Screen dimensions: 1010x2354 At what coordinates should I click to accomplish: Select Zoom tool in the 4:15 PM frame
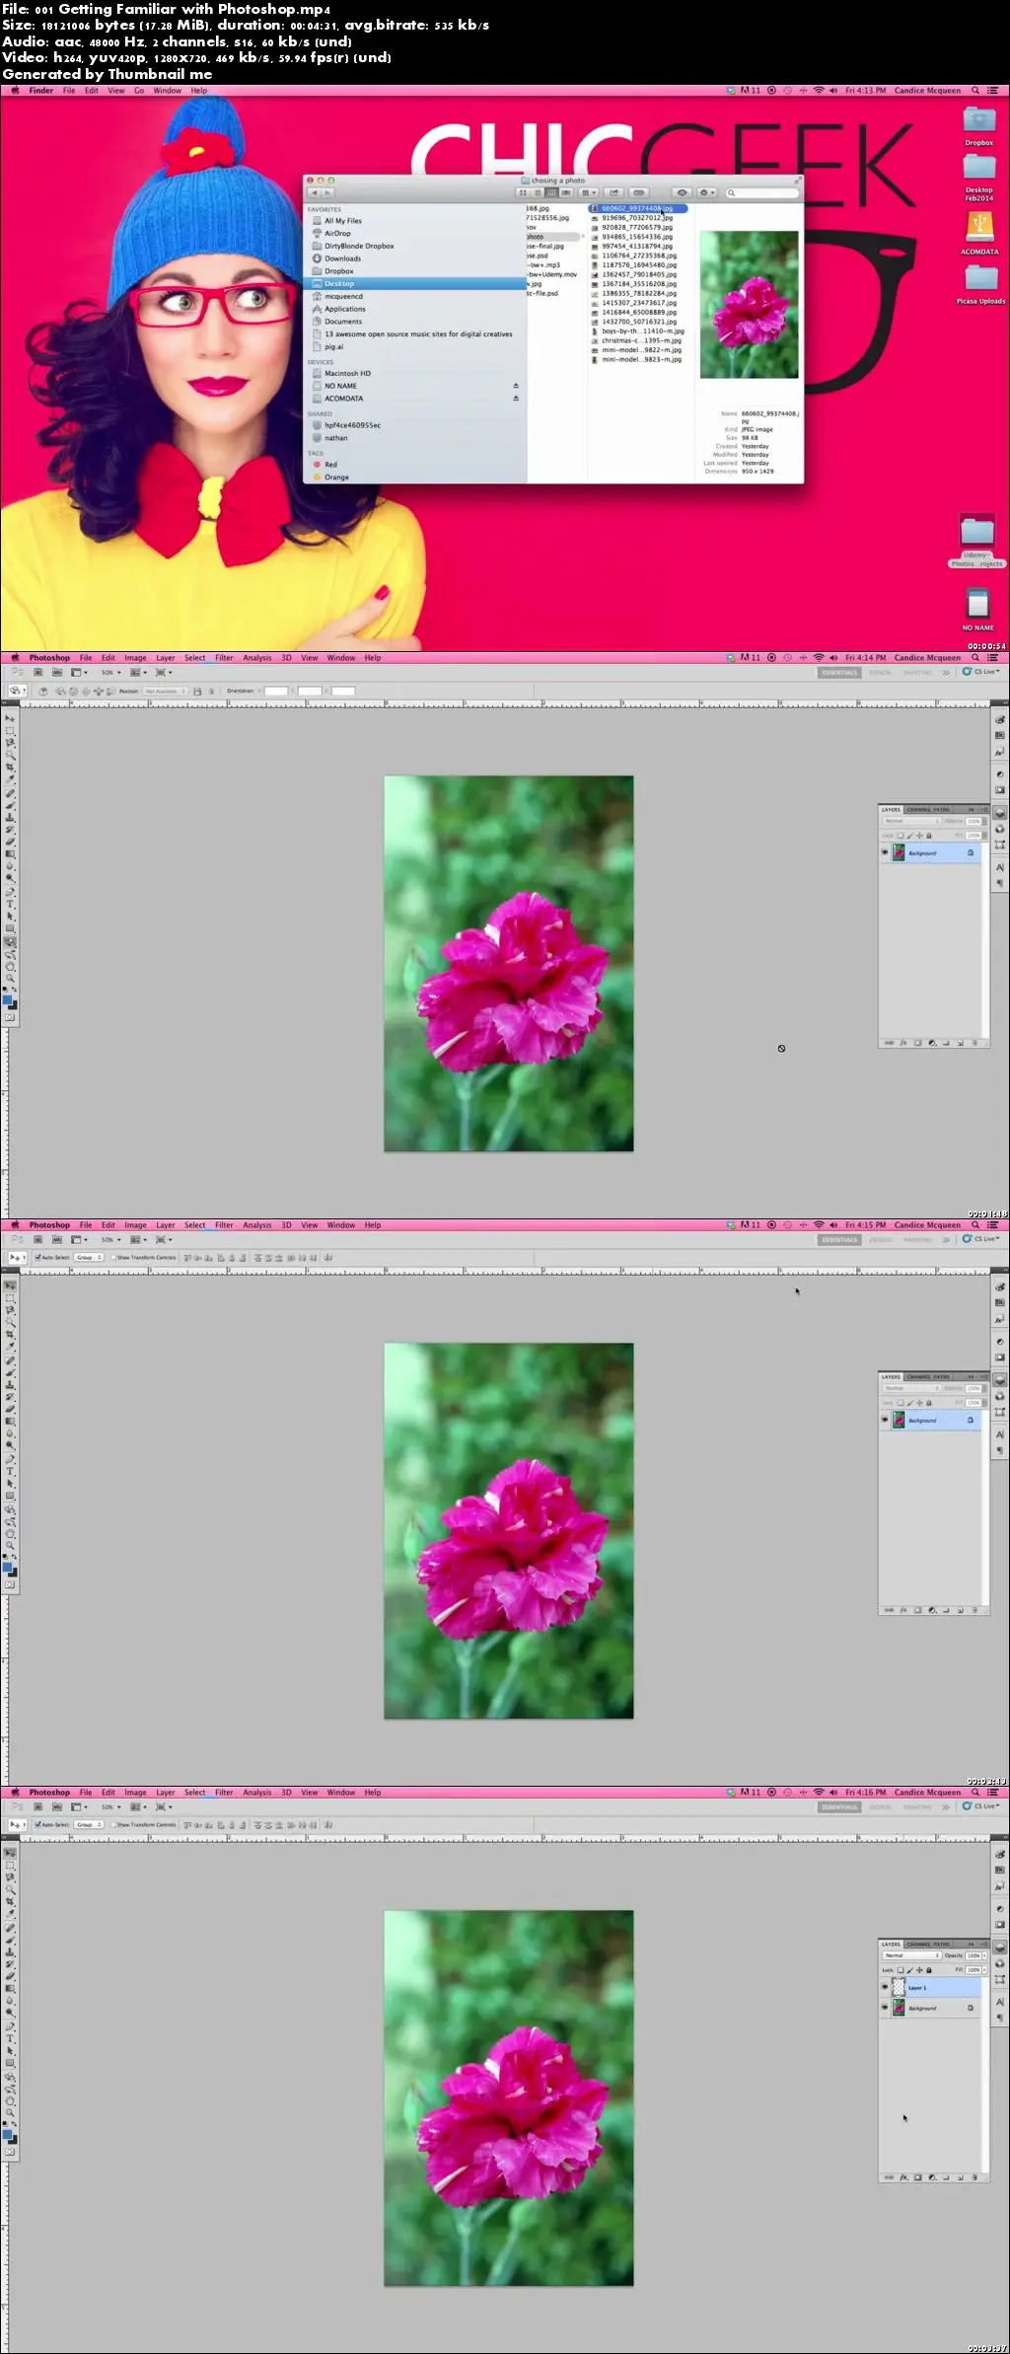(10, 1545)
